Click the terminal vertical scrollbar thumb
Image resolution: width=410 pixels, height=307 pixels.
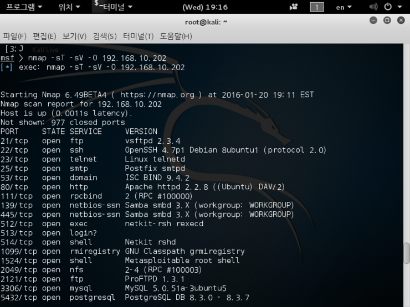point(407,253)
